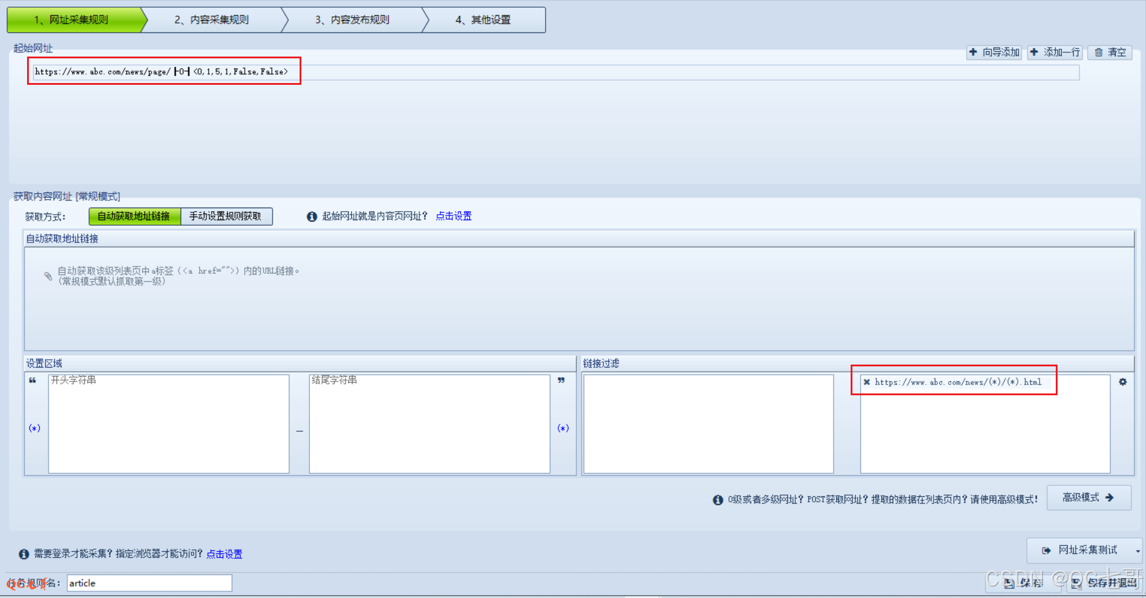Click the opening quote icon in 设置区域

tap(33, 380)
